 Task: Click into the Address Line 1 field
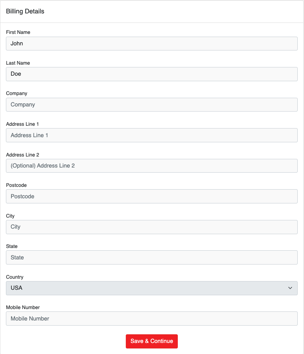151,135
